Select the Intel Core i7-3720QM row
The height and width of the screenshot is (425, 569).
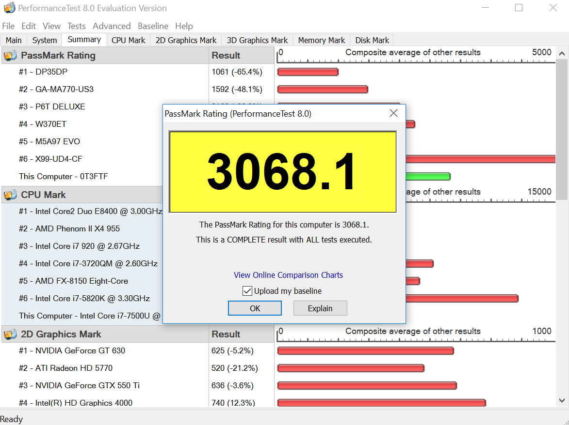(88, 263)
